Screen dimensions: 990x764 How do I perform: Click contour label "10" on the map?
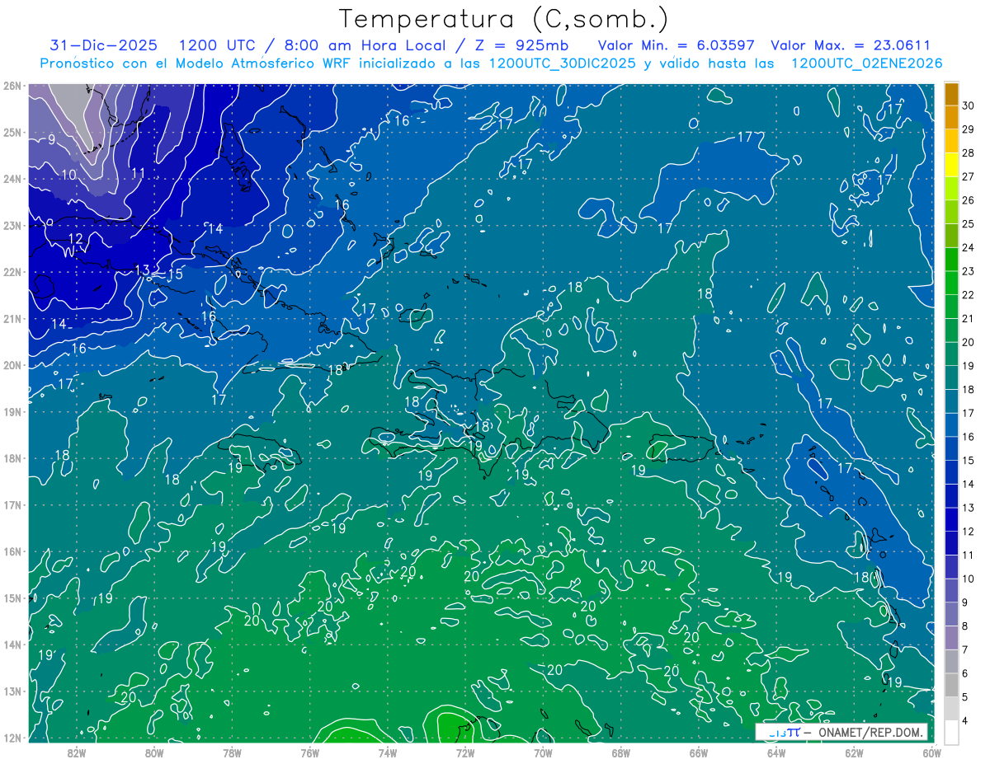68,175
